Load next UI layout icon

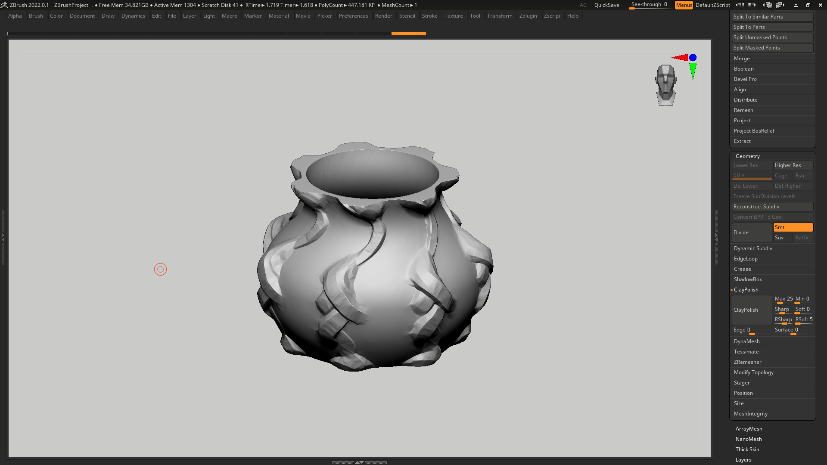[x=780, y=5]
